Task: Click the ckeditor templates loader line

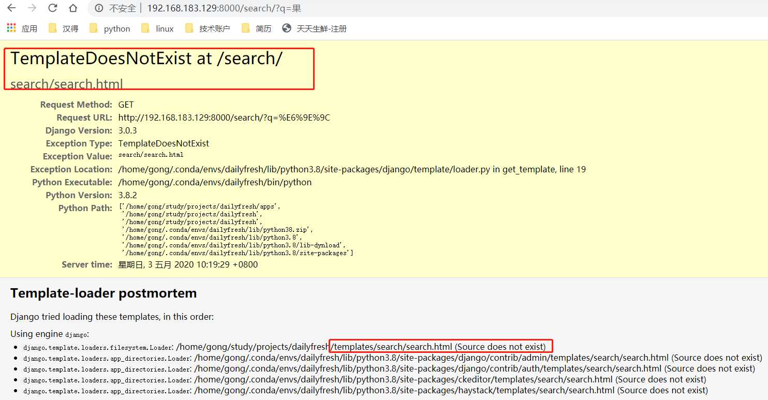Action: coord(365,379)
